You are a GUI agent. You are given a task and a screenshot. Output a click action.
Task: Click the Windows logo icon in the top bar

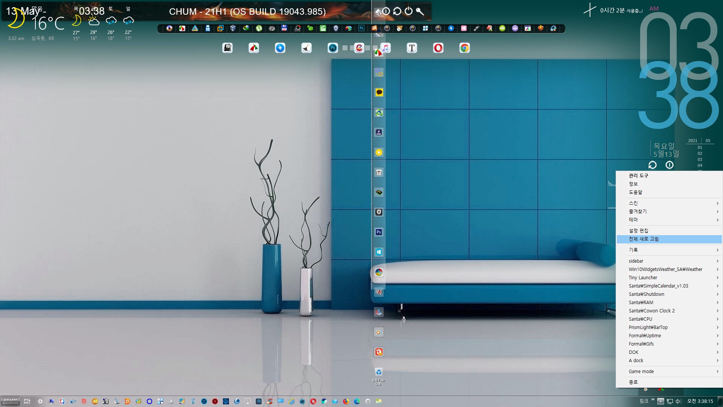[x=426, y=28]
